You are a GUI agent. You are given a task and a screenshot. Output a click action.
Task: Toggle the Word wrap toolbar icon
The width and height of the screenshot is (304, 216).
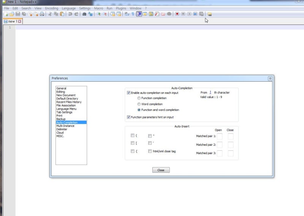point(127,14)
